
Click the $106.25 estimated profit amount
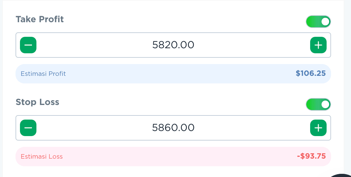tap(310, 74)
